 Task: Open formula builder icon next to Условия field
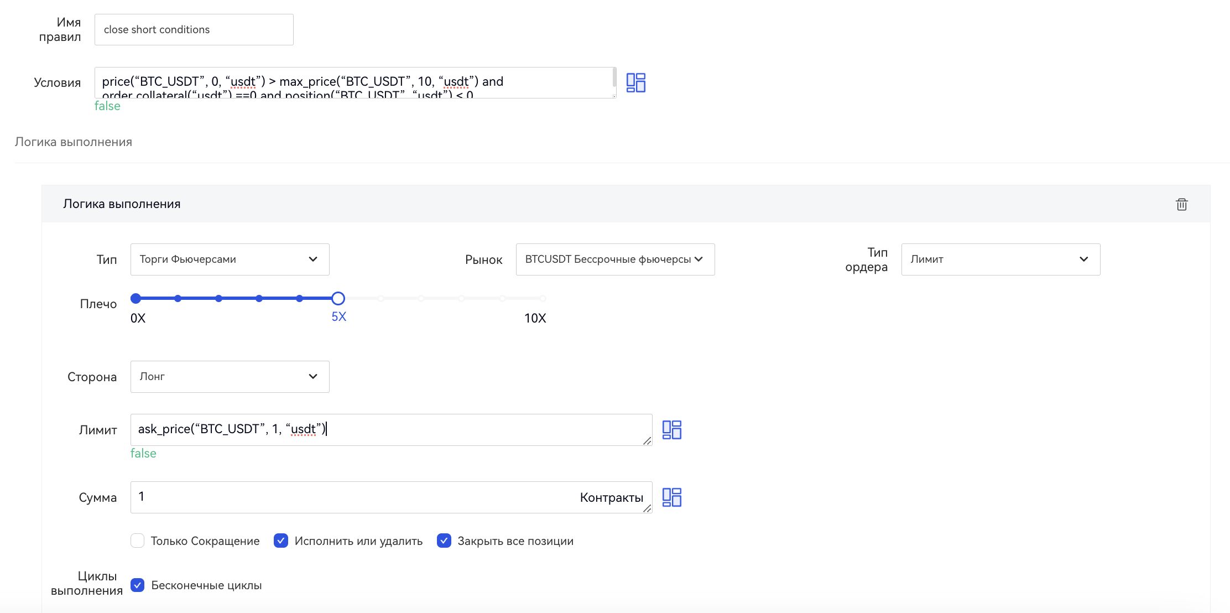click(x=635, y=82)
